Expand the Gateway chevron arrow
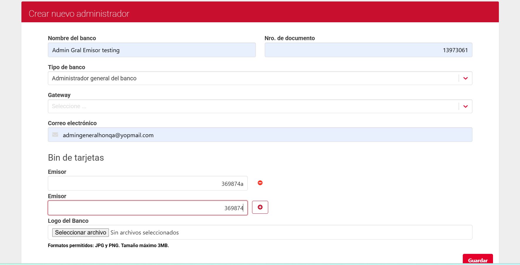 click(x=465, y=106)
